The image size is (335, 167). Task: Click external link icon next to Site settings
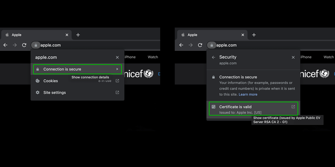tap(117, 92)
